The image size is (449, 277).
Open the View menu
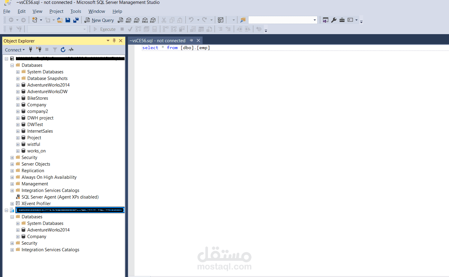point(38,11)
